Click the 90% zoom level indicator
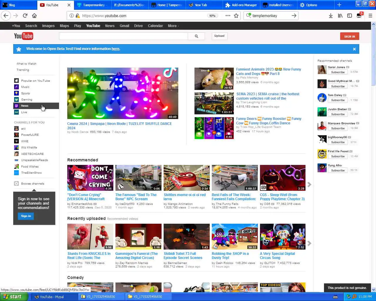Image resolution: width=376 pixels, height=301 pixels. click(212, 16)
